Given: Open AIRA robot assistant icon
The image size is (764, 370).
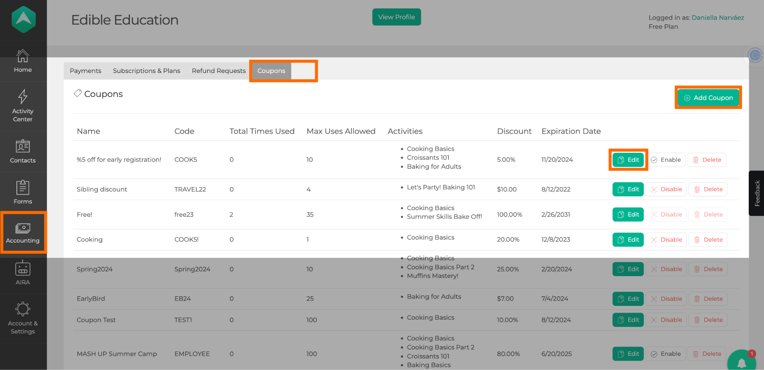Looking at the screenshot, I should click(x=23, y=273).
